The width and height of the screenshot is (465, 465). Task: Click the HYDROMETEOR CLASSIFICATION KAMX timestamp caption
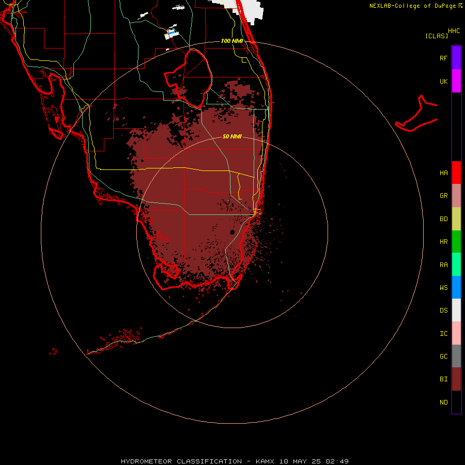pyautogui.click(x=235, y=461)
